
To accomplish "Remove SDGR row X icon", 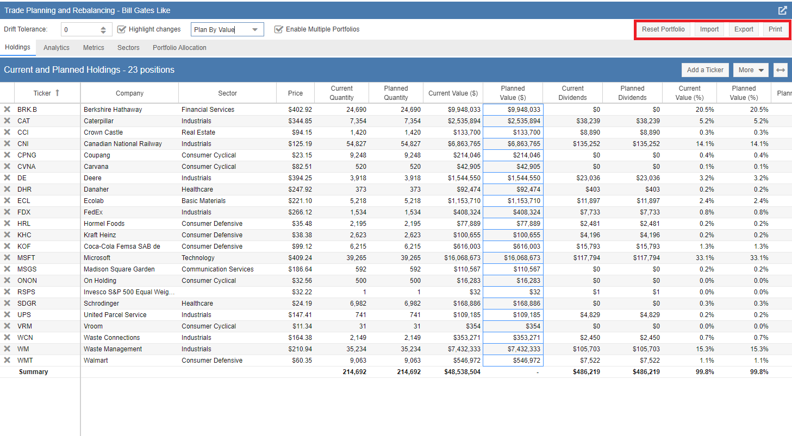I will 7,303.
